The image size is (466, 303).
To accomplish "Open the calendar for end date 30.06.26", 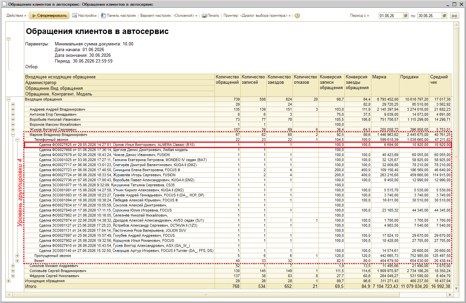I will click(444, 16).
